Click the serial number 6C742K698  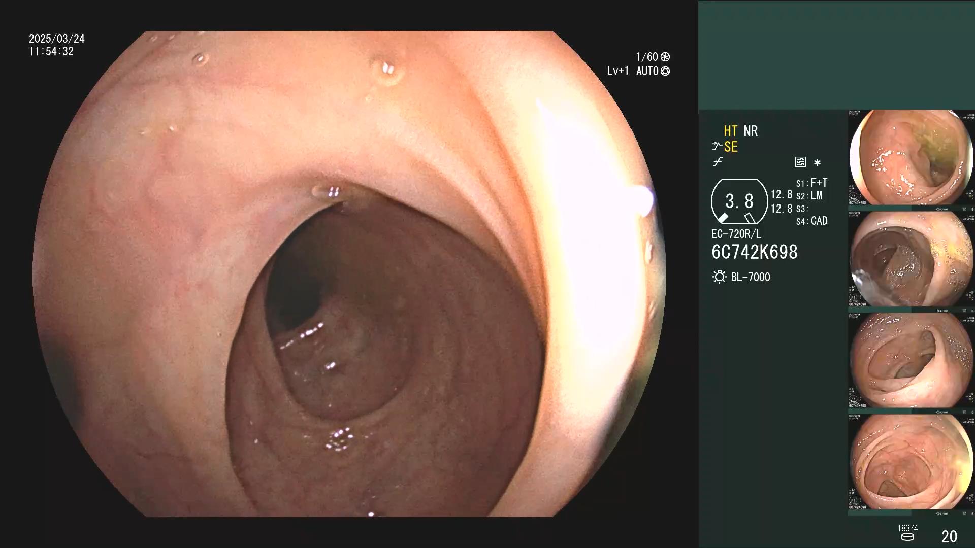[755, 252]
